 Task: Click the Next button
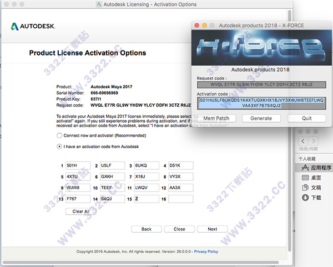(x=213, y=229)
